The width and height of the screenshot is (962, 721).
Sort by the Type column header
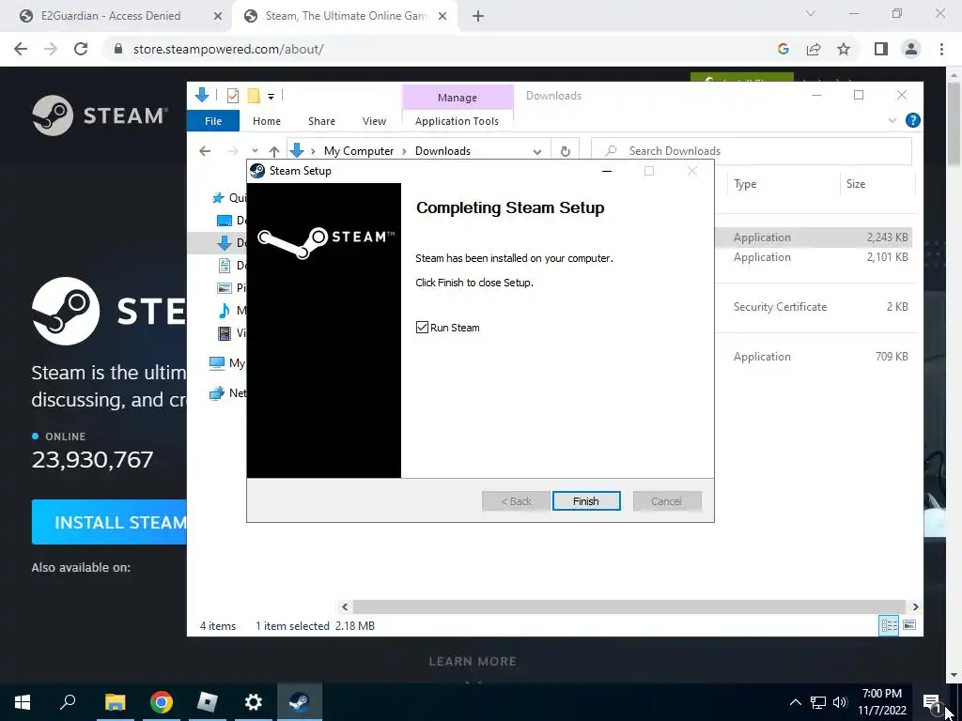tap(745, 184)
